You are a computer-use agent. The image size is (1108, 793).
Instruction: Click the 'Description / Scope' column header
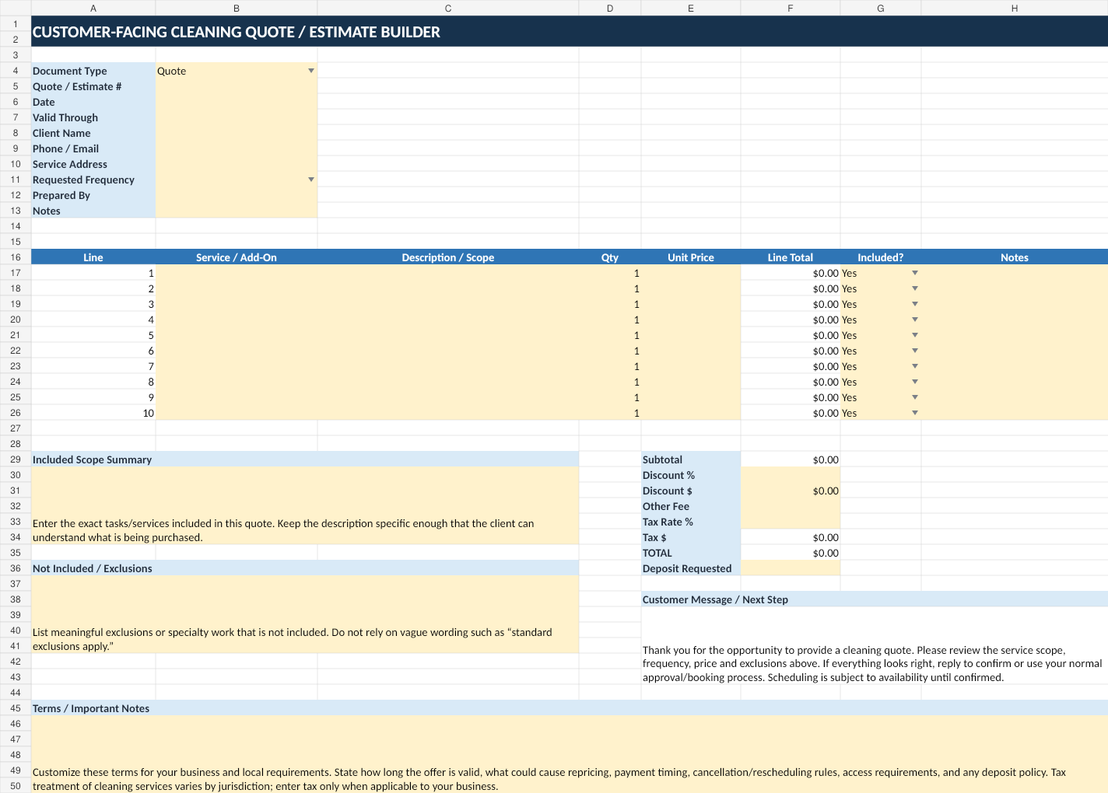tap(448, 257)
